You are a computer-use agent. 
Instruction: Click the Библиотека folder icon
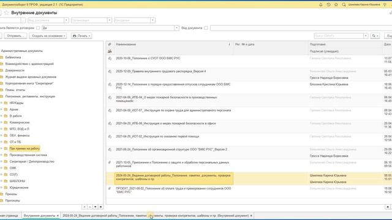(x=1, y=57)
